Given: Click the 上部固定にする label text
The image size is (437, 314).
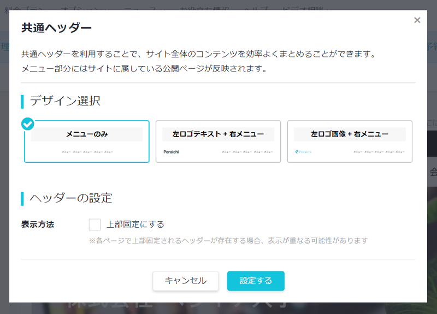Looking at the screenshot, I should pyautogui.click(x=135, y=224).
